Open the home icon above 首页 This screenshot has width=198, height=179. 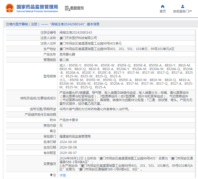163,7
